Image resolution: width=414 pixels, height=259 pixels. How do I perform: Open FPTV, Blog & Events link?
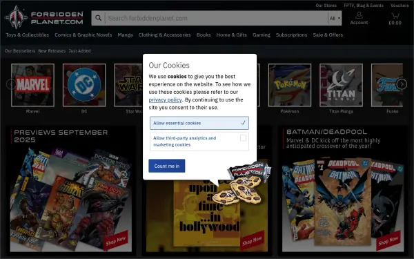364,6
